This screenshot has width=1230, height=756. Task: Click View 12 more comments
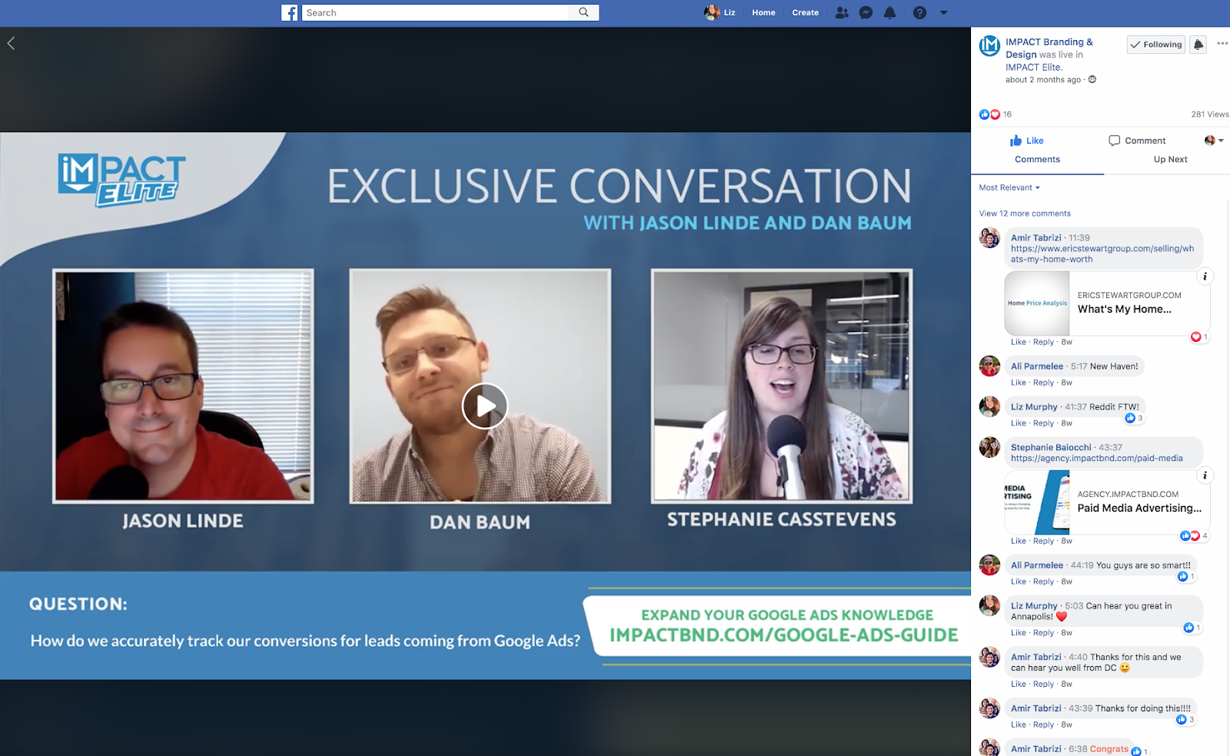pos(1025,214)
